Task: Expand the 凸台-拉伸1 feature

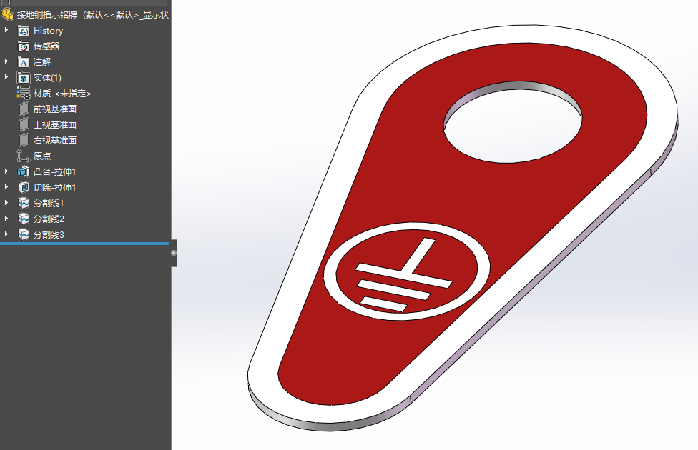Action: [6, 171]
